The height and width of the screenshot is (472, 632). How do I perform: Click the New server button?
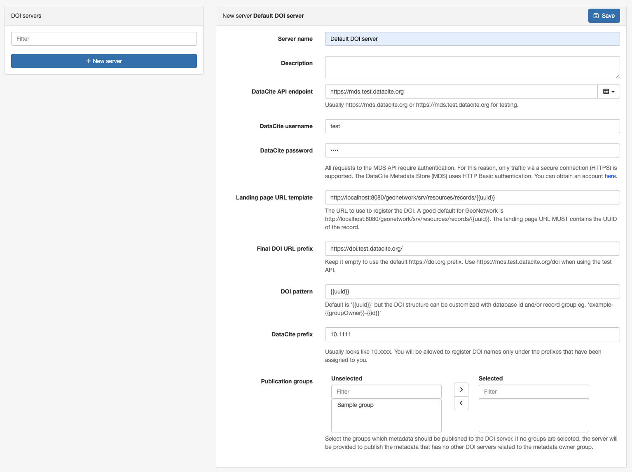(104, 61)
